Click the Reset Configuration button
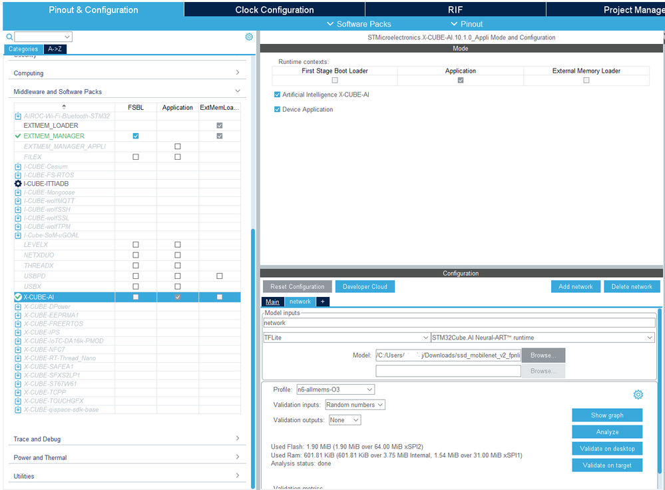Viewport: 665px width, 490px height. [x=298, y=287]
